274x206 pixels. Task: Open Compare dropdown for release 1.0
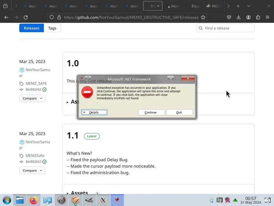(32, 98)
